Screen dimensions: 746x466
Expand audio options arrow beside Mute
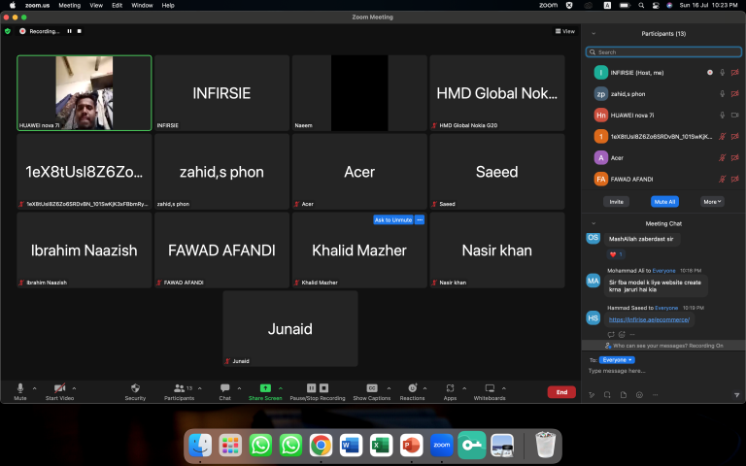click(x=34, y=388)
